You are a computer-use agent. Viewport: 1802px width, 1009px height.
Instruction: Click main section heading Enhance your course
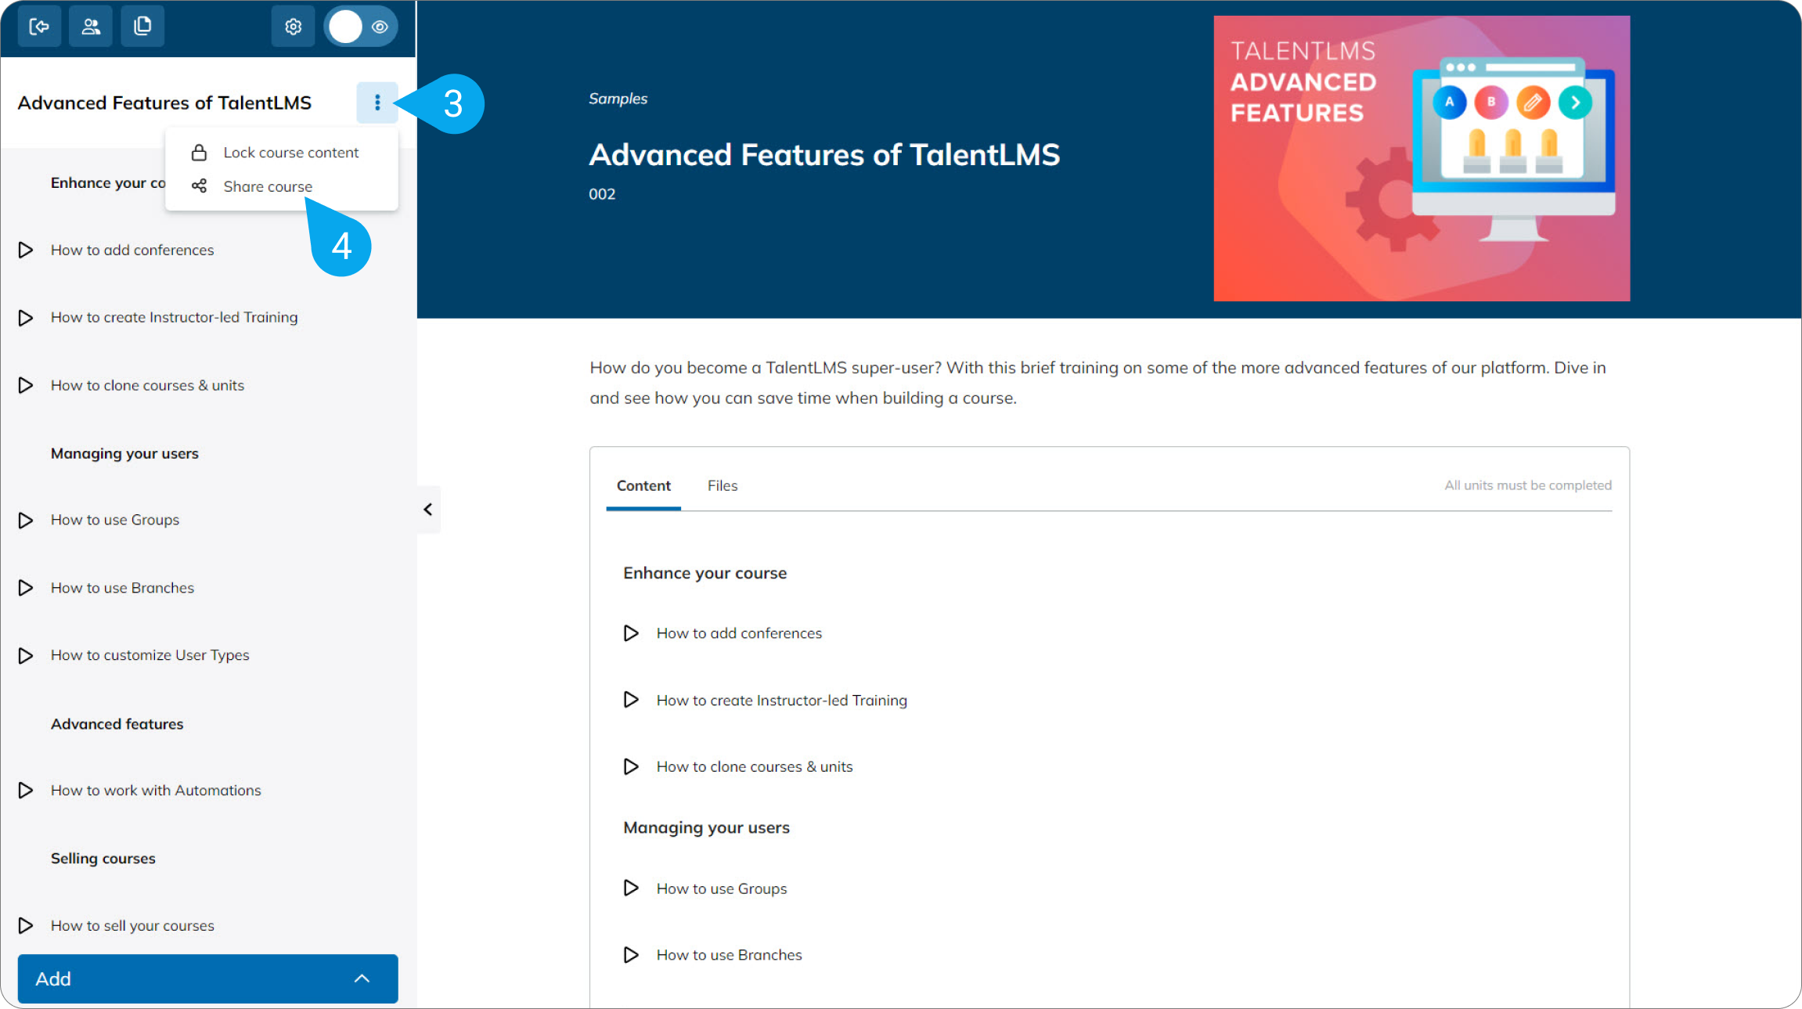705,573
